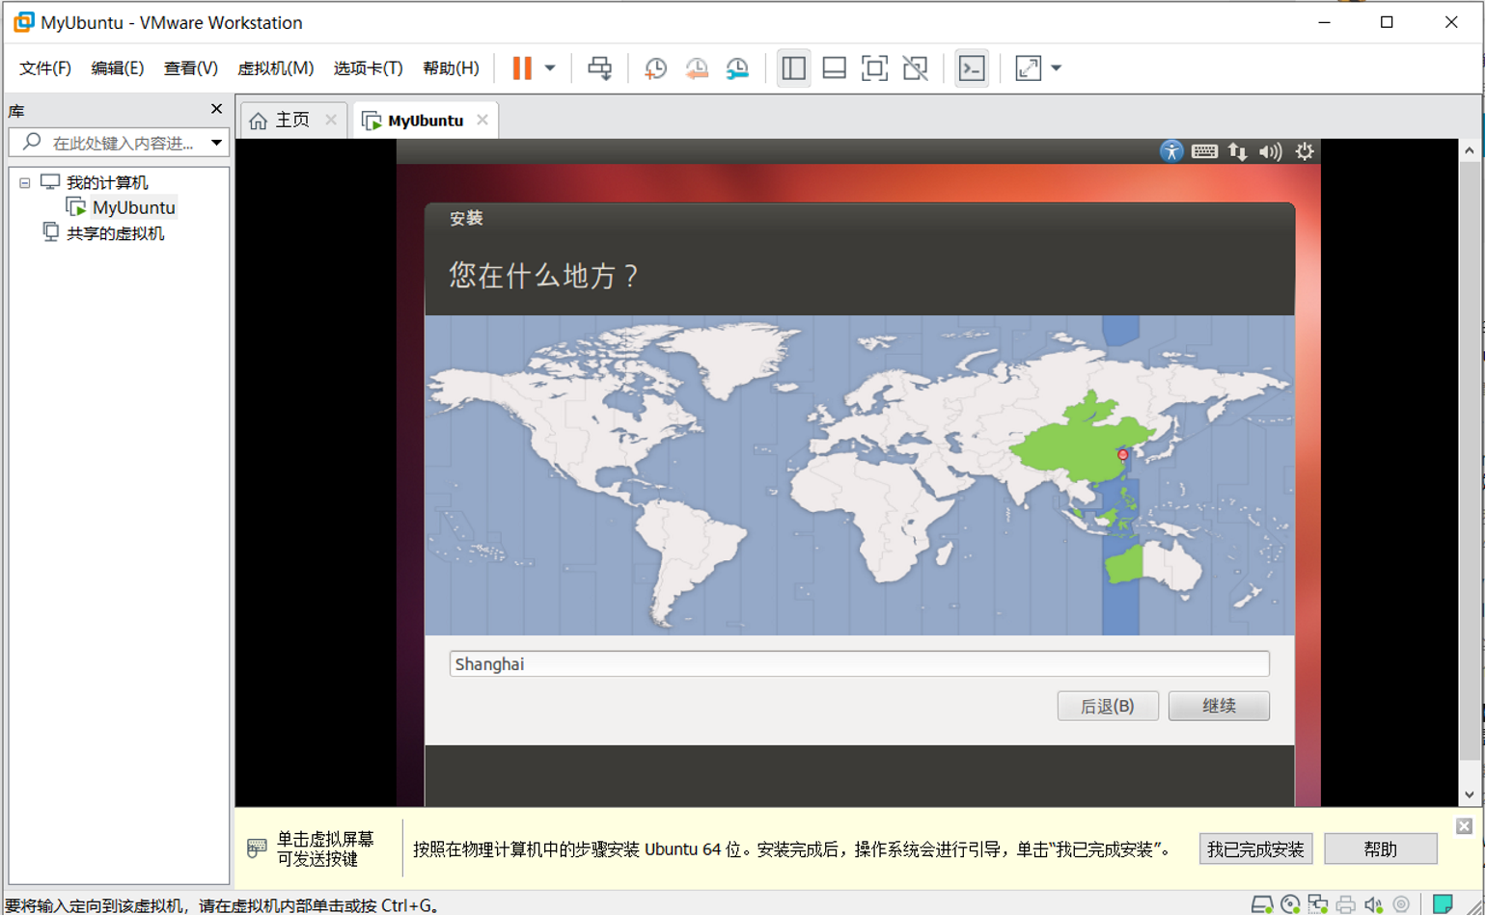Screen dimensions: 1486x916
Task: Click the red location pin on the map
Action: (x=1122, y=454)
